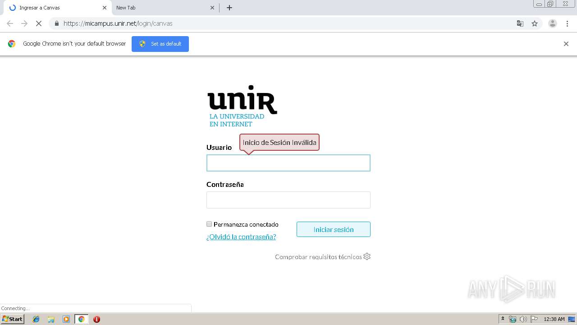Viewport: 577px width, 325px height.
Task: Click the taskbar clock 12:38 AM
Action: click(554, 319)
